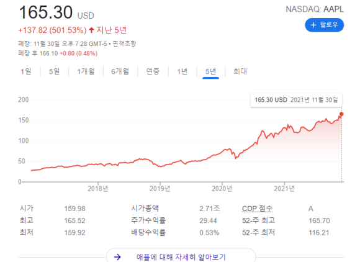The height and width of the screenshot is (262, 360).
Task: Click the CDP 점수 value A
Action: coord(310,209)
